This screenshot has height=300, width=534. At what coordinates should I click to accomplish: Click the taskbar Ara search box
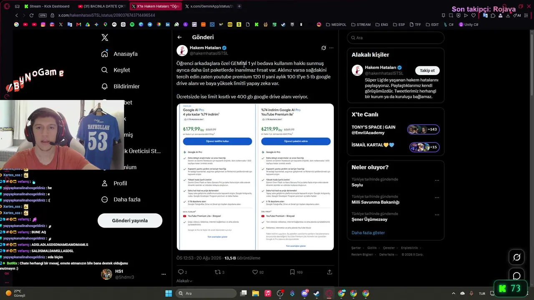tap(207, 293)
